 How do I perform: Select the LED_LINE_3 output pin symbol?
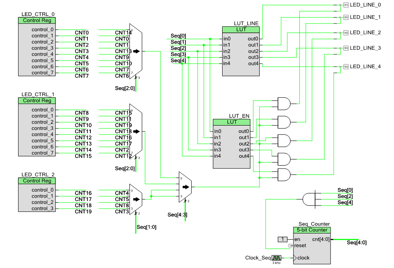click(346, 48)
